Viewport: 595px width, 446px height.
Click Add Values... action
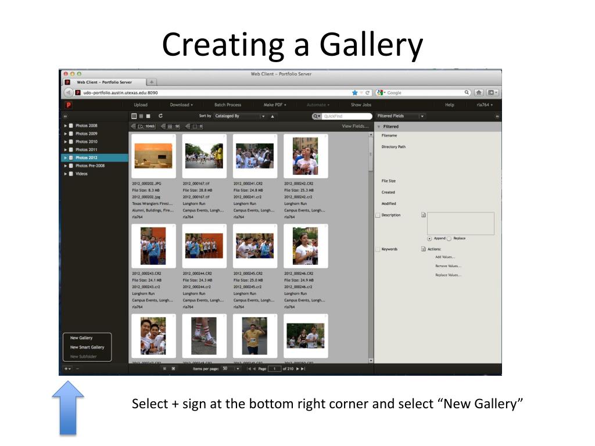coord(445,257)
